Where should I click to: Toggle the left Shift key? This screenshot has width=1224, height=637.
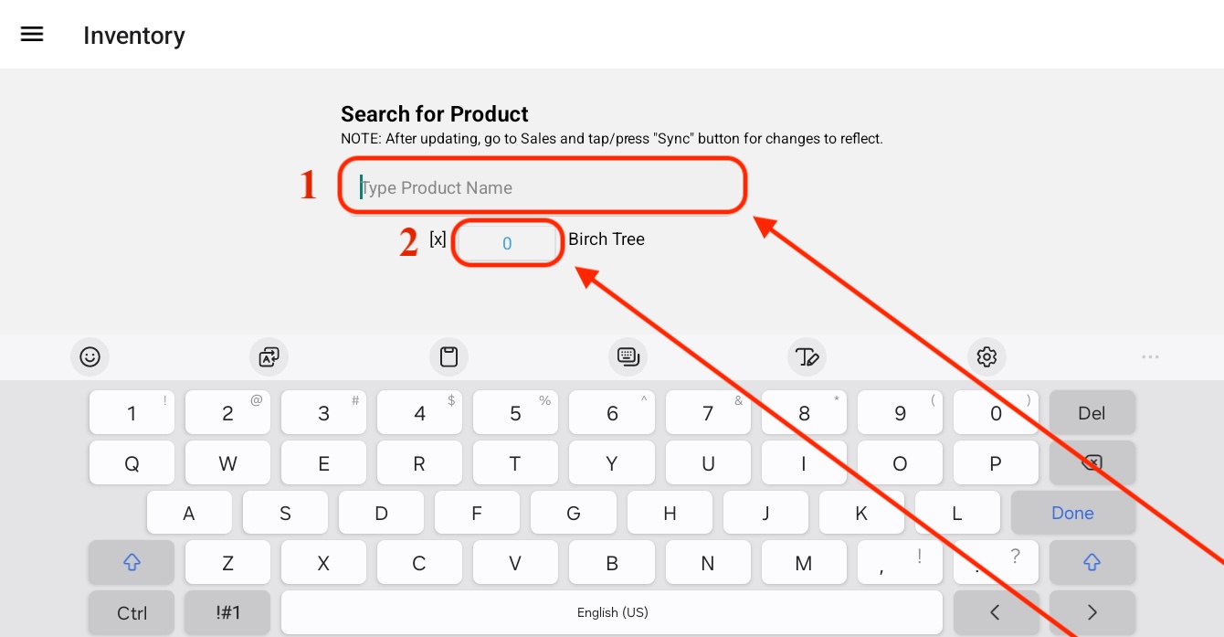click(132, 563)
